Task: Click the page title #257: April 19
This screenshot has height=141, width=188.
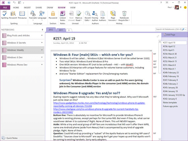Action: [64, 38]
